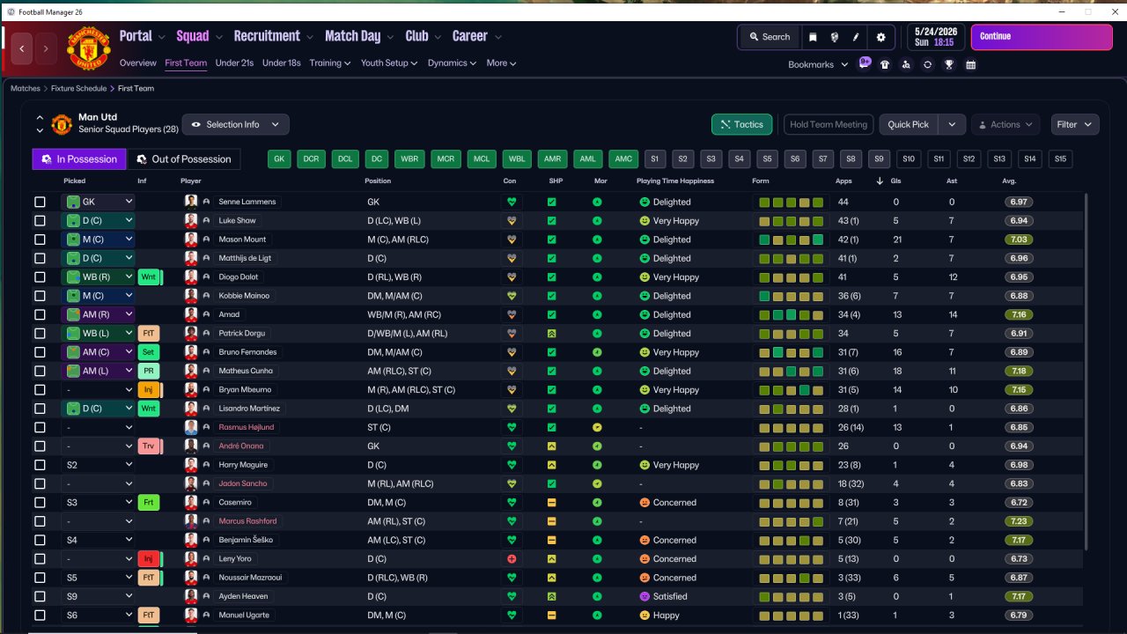
Task: Tick the checkbox for Mason Mount
Action: point(40,240)
